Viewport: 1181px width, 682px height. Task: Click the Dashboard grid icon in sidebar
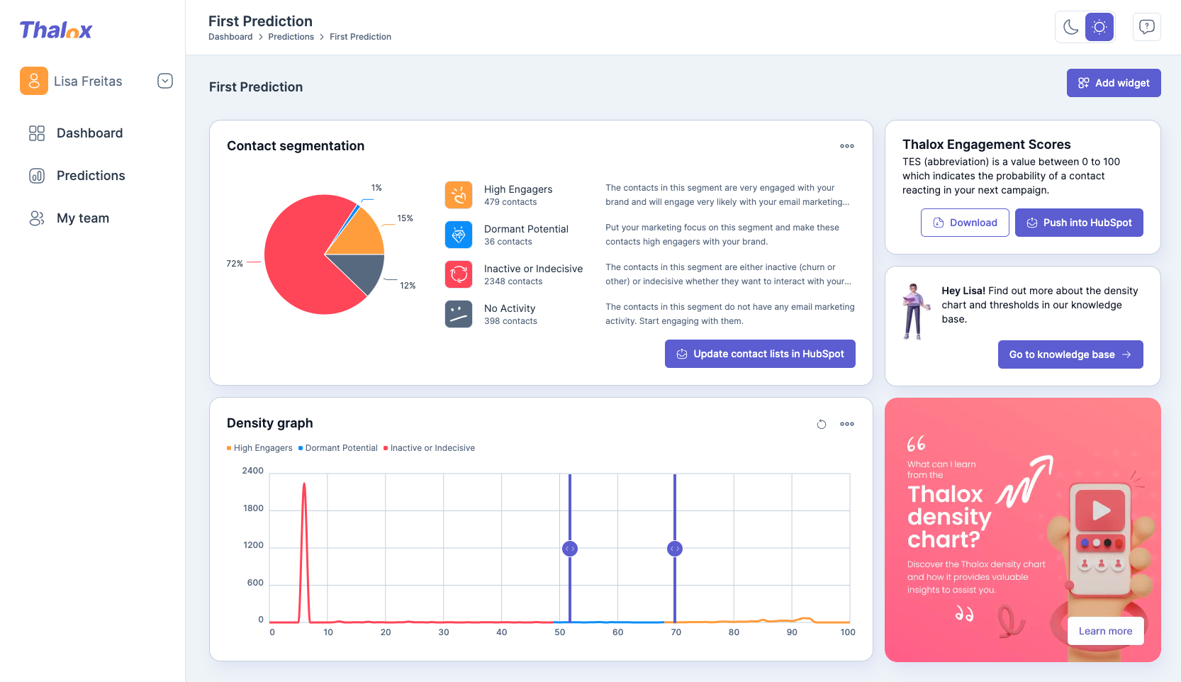click(x=36, y=133)
